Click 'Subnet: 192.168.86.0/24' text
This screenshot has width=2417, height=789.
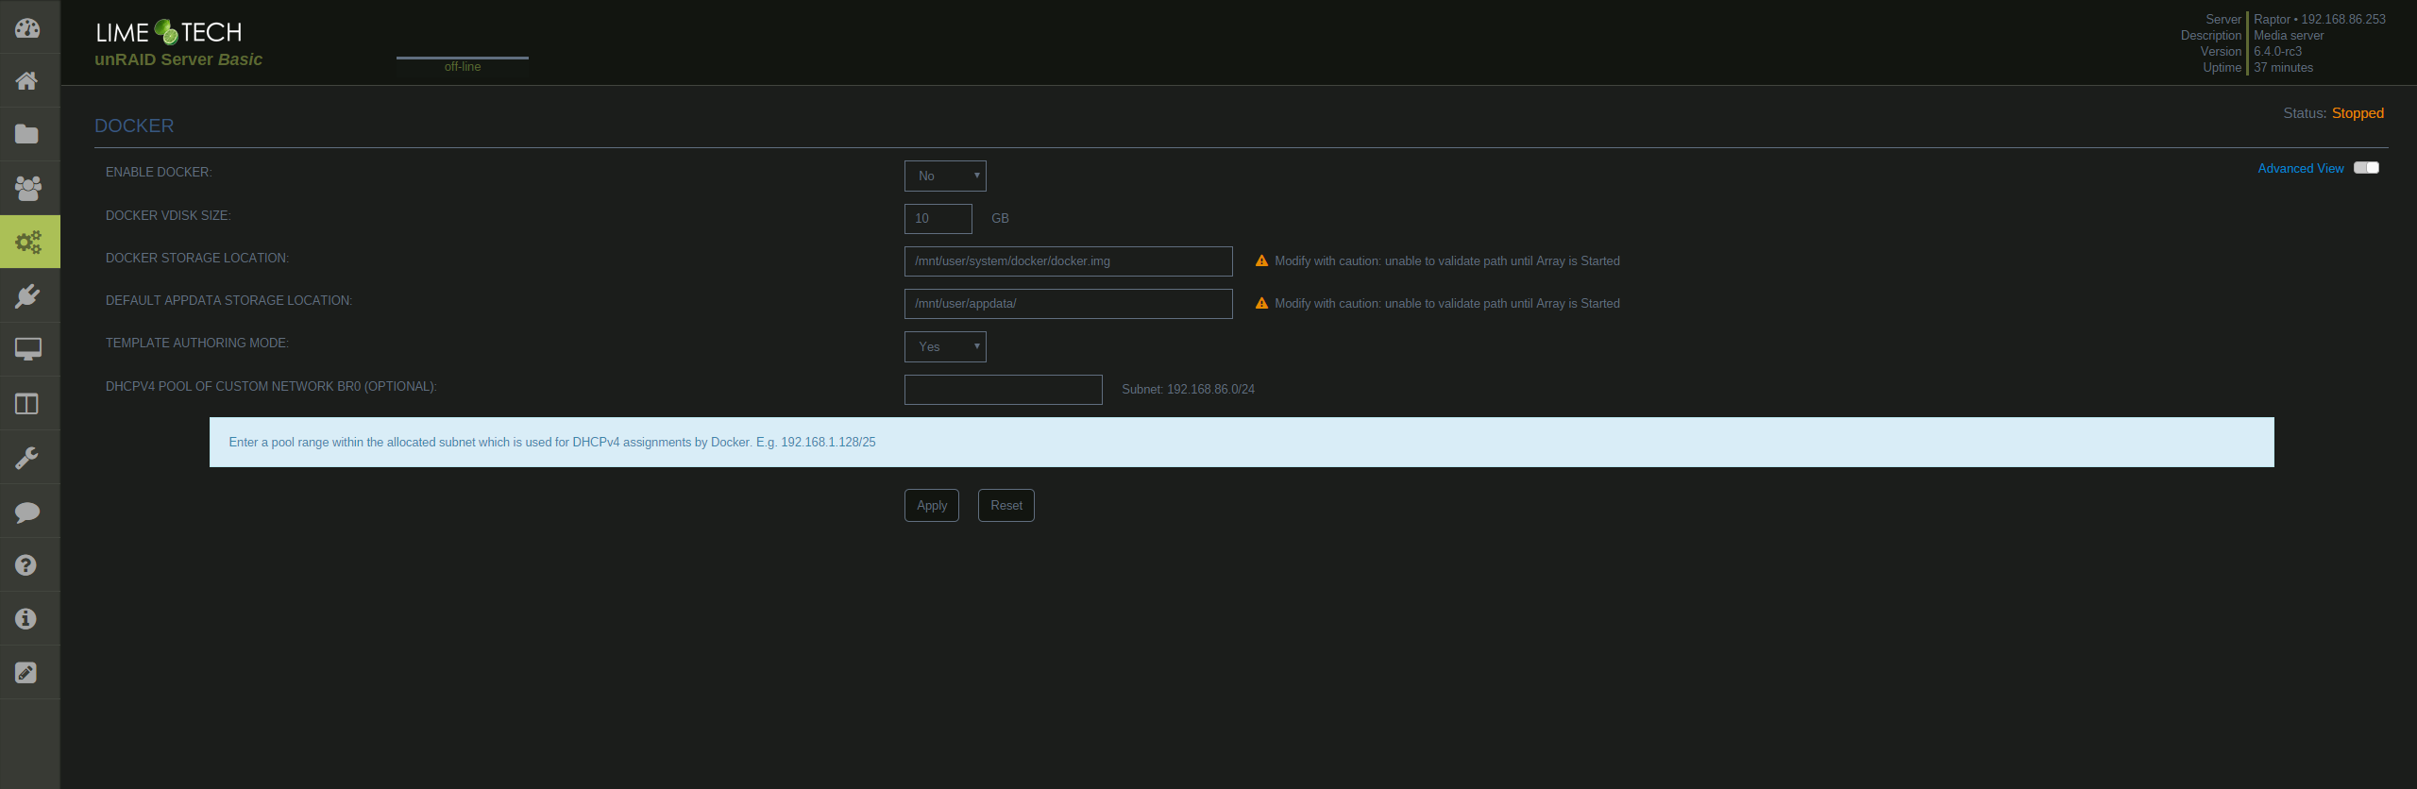coord(1188,390)
